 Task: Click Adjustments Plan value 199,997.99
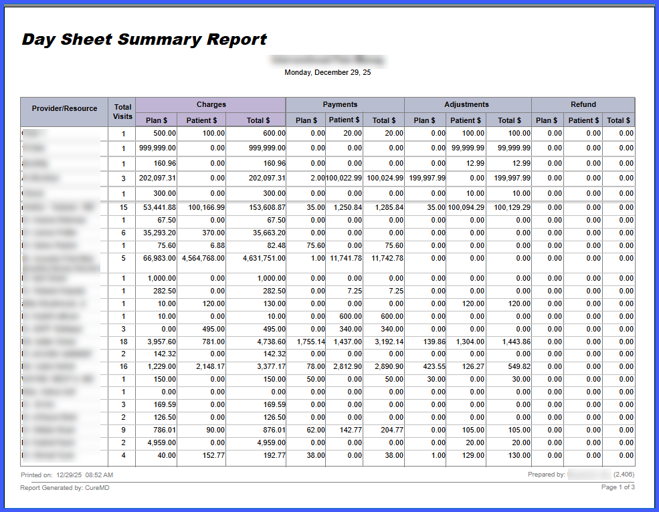(x=427, y=178)
